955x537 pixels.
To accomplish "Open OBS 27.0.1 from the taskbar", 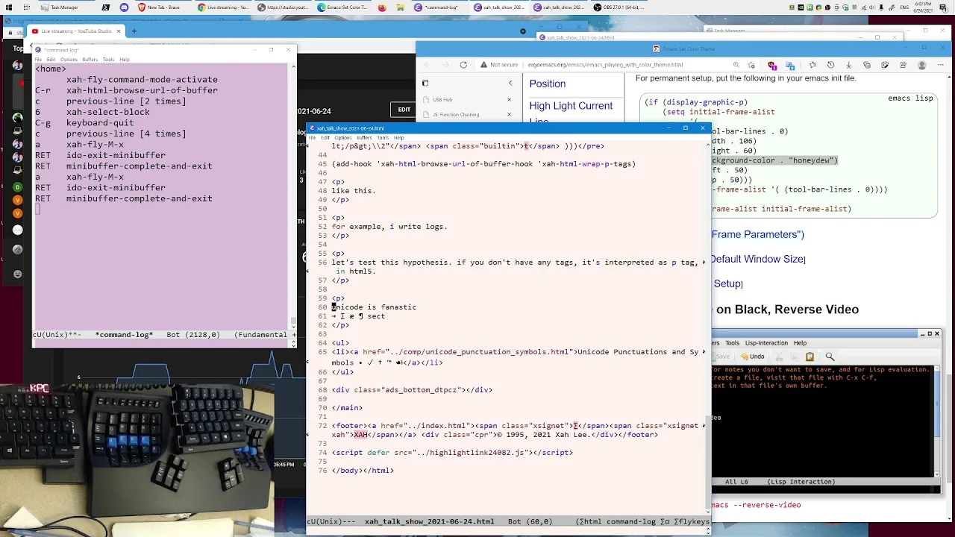I will click(x=619, y=7).
